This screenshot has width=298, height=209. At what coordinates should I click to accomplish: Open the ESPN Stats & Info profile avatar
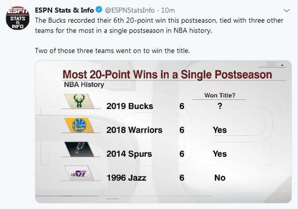[x=17, y=18]
